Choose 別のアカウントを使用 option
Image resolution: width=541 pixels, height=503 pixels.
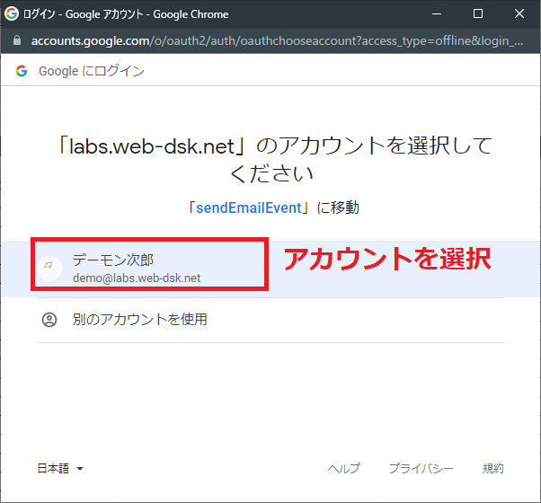(x=270, y=320)
